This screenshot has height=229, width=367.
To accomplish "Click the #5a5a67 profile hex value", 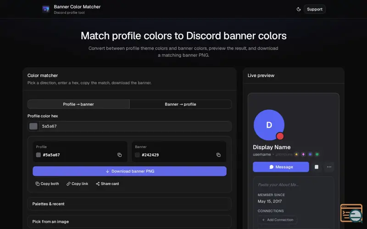I will pyautogui.click(x=51, y=155).
